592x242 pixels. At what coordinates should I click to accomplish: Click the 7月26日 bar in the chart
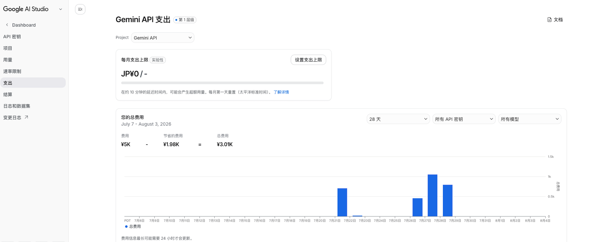(418, 207)
